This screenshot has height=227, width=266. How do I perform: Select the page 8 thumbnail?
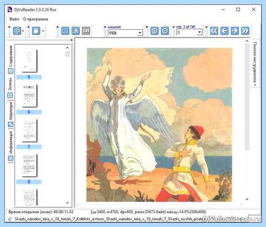click(x=29, y=165)
